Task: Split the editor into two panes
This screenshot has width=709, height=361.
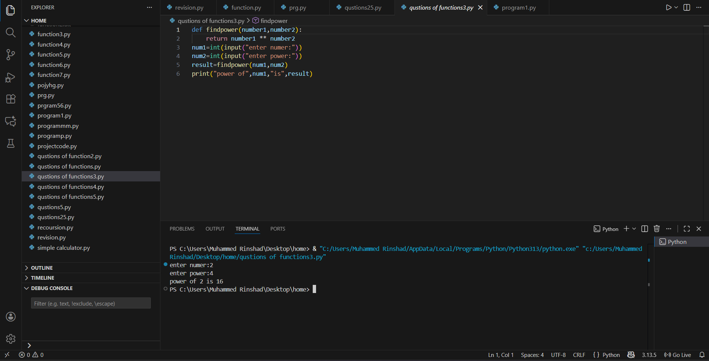Action: (x=686, y=7)
